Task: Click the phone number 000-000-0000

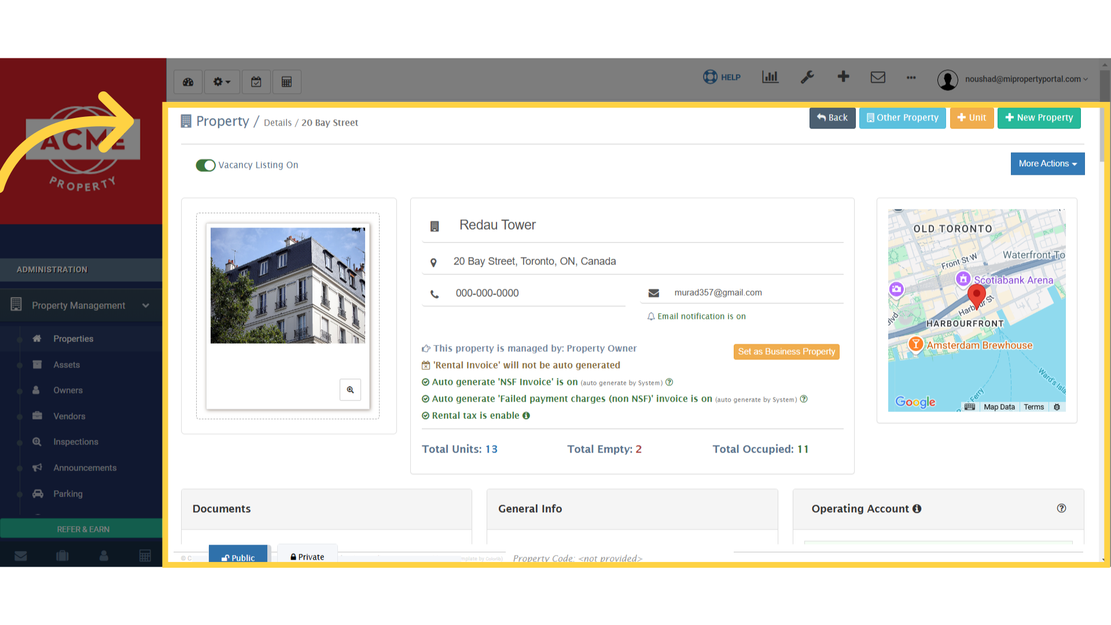Action: pyautogui.click(x=487, y=293)
